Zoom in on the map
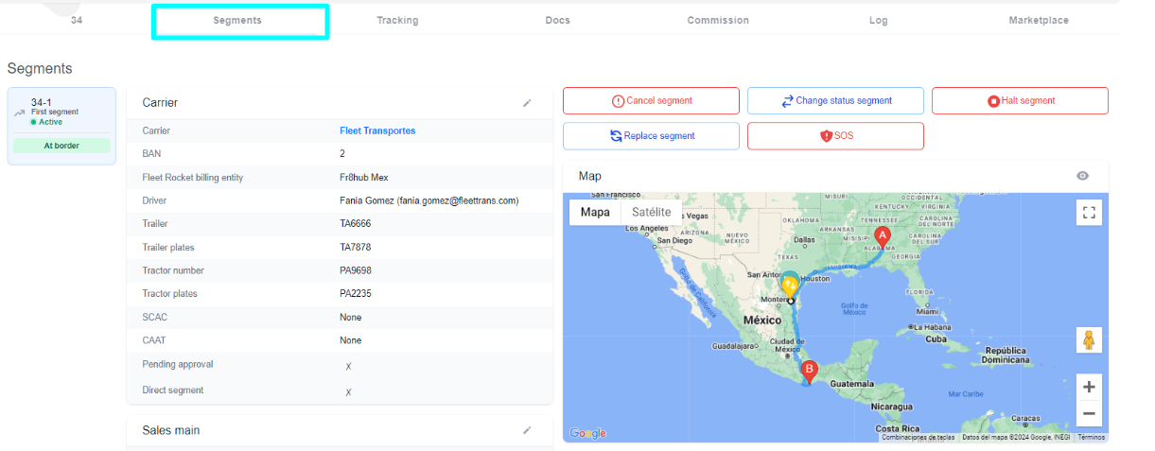The height and width of the screenshot is (451, 1155). (x=1089, y=387)
